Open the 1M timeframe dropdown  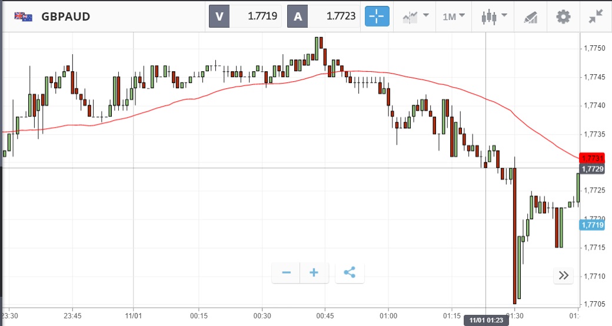[x=454, y=16]
